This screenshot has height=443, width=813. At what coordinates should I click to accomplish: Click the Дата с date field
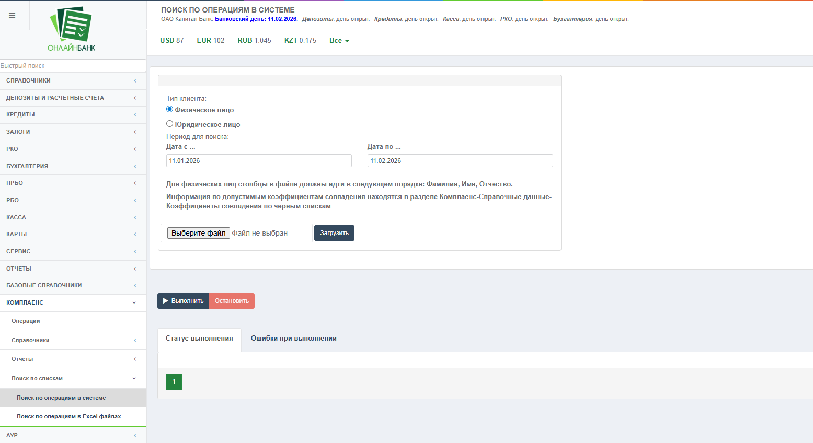pyautogui.click(x=259, y=161)
